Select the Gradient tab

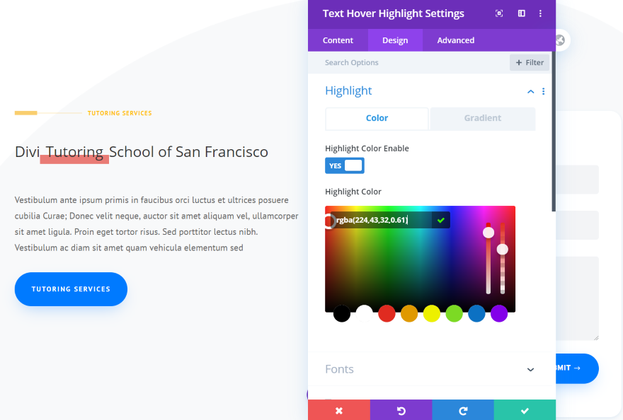[x=483, y=118]
